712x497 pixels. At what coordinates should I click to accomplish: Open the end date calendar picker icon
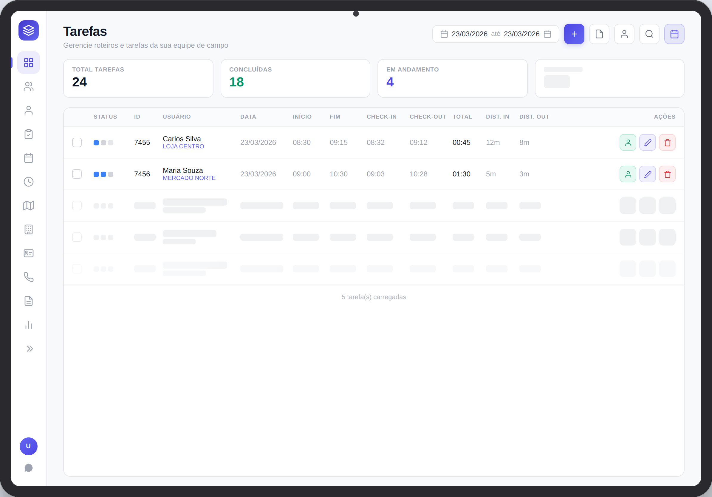coord(548,34)
